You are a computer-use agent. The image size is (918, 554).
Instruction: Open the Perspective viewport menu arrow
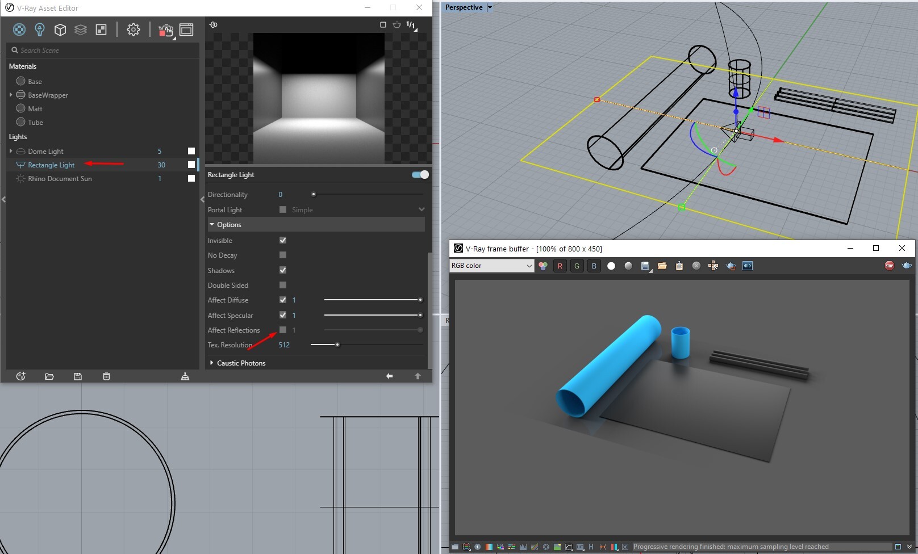(490, 7)
